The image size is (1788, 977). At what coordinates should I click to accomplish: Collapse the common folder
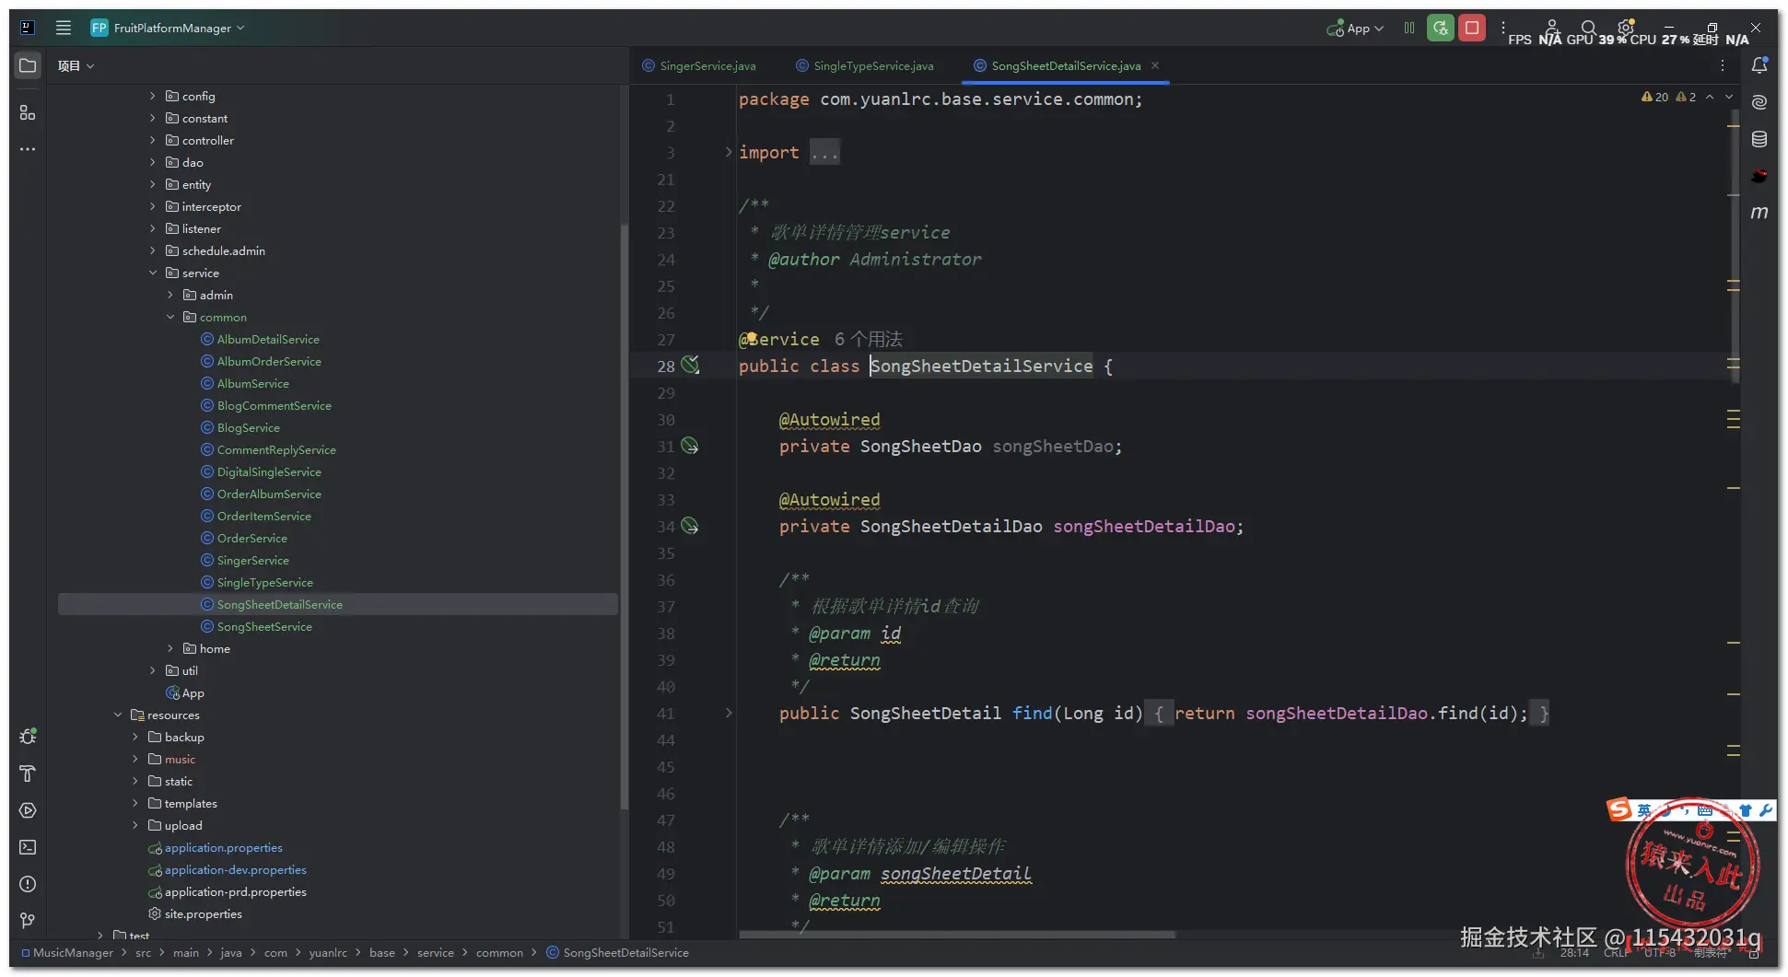pos(170,317)
